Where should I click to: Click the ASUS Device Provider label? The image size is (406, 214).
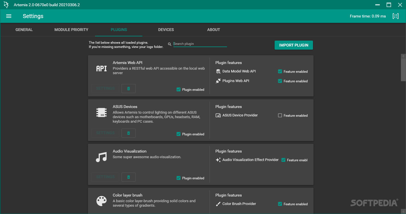point(240,115)
